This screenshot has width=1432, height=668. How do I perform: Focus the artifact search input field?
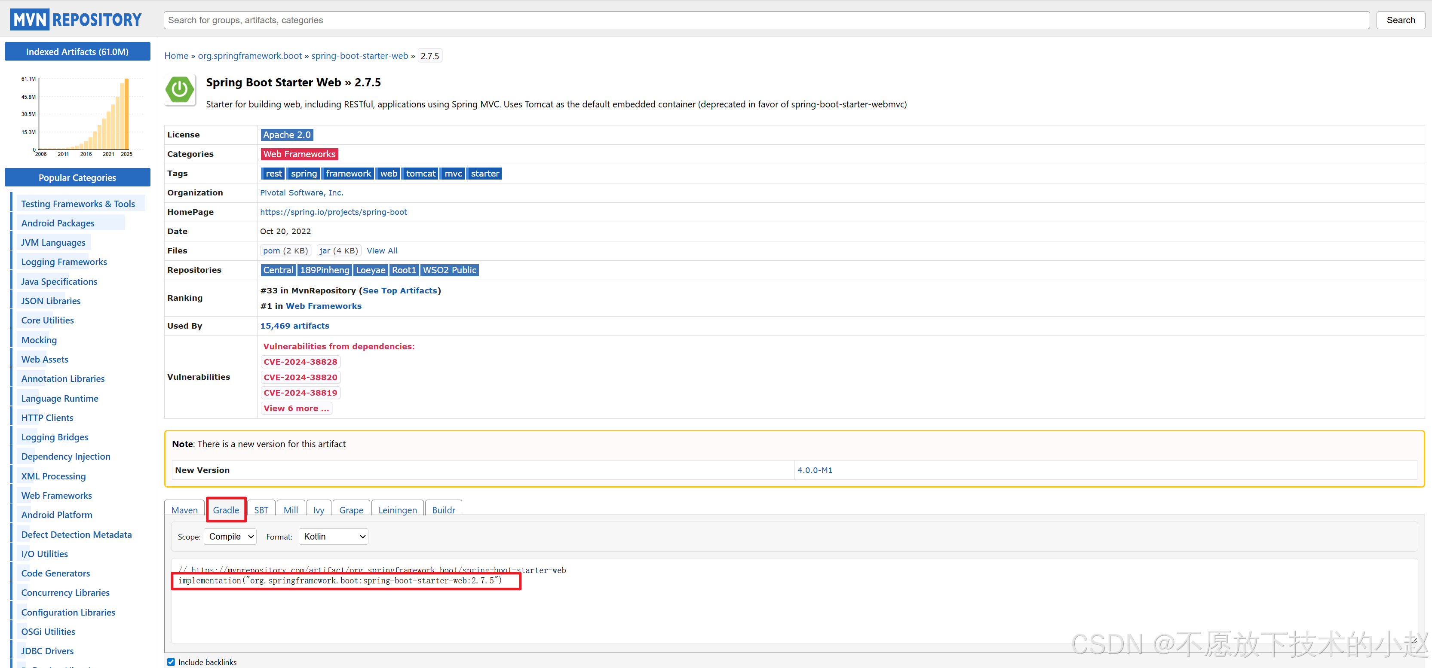pyautogui.click(x=766, y=20)
